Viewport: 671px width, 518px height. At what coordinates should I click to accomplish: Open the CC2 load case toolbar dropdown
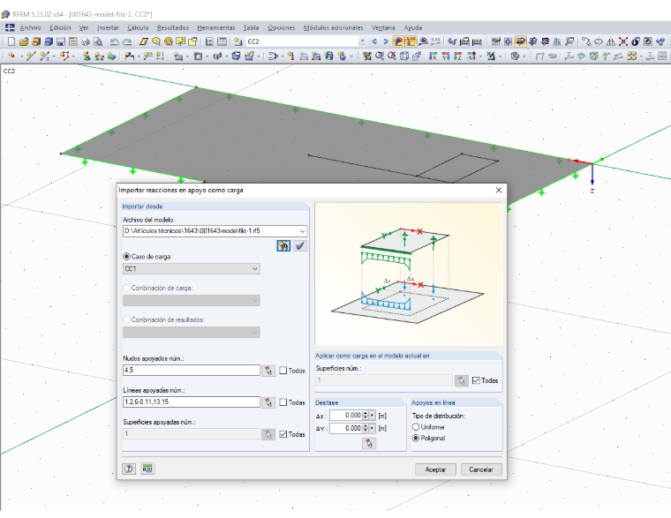(x=363, y=41)
